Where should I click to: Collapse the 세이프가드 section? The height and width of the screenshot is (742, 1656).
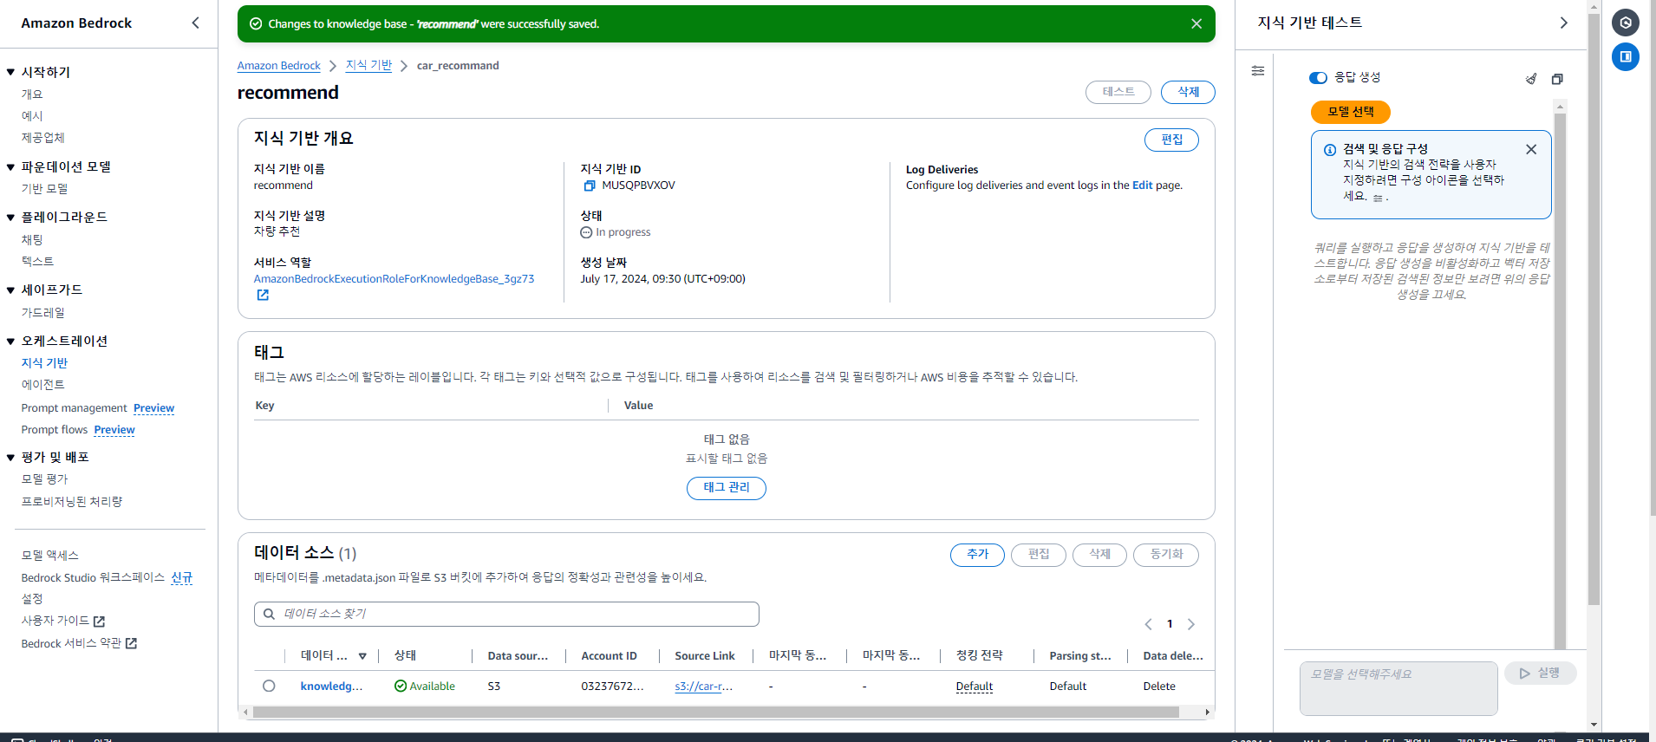tap(10, 290)
